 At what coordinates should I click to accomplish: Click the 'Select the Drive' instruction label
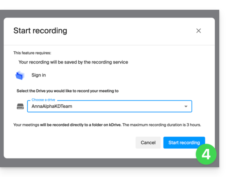coord(67,91)
